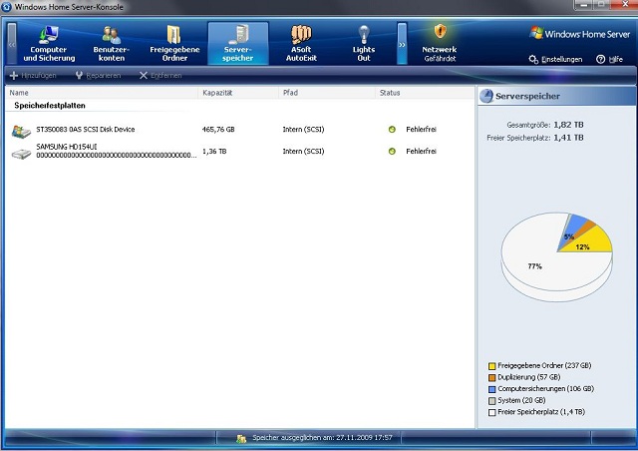Image resolution: width=638 pixels, height=451 pixels.
Task: Open Einstellungen settings
Action: (x=556, y=60)
